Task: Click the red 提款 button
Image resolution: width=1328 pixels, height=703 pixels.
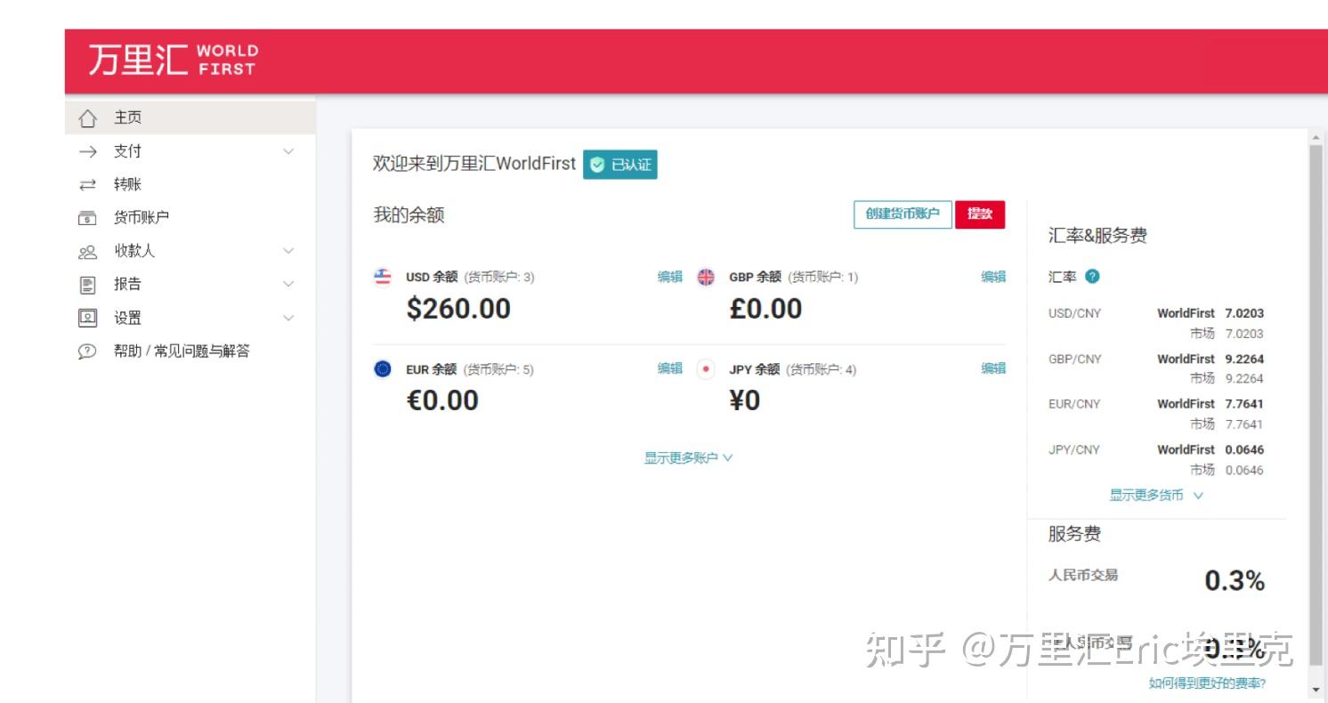Action: click(980, 214)
